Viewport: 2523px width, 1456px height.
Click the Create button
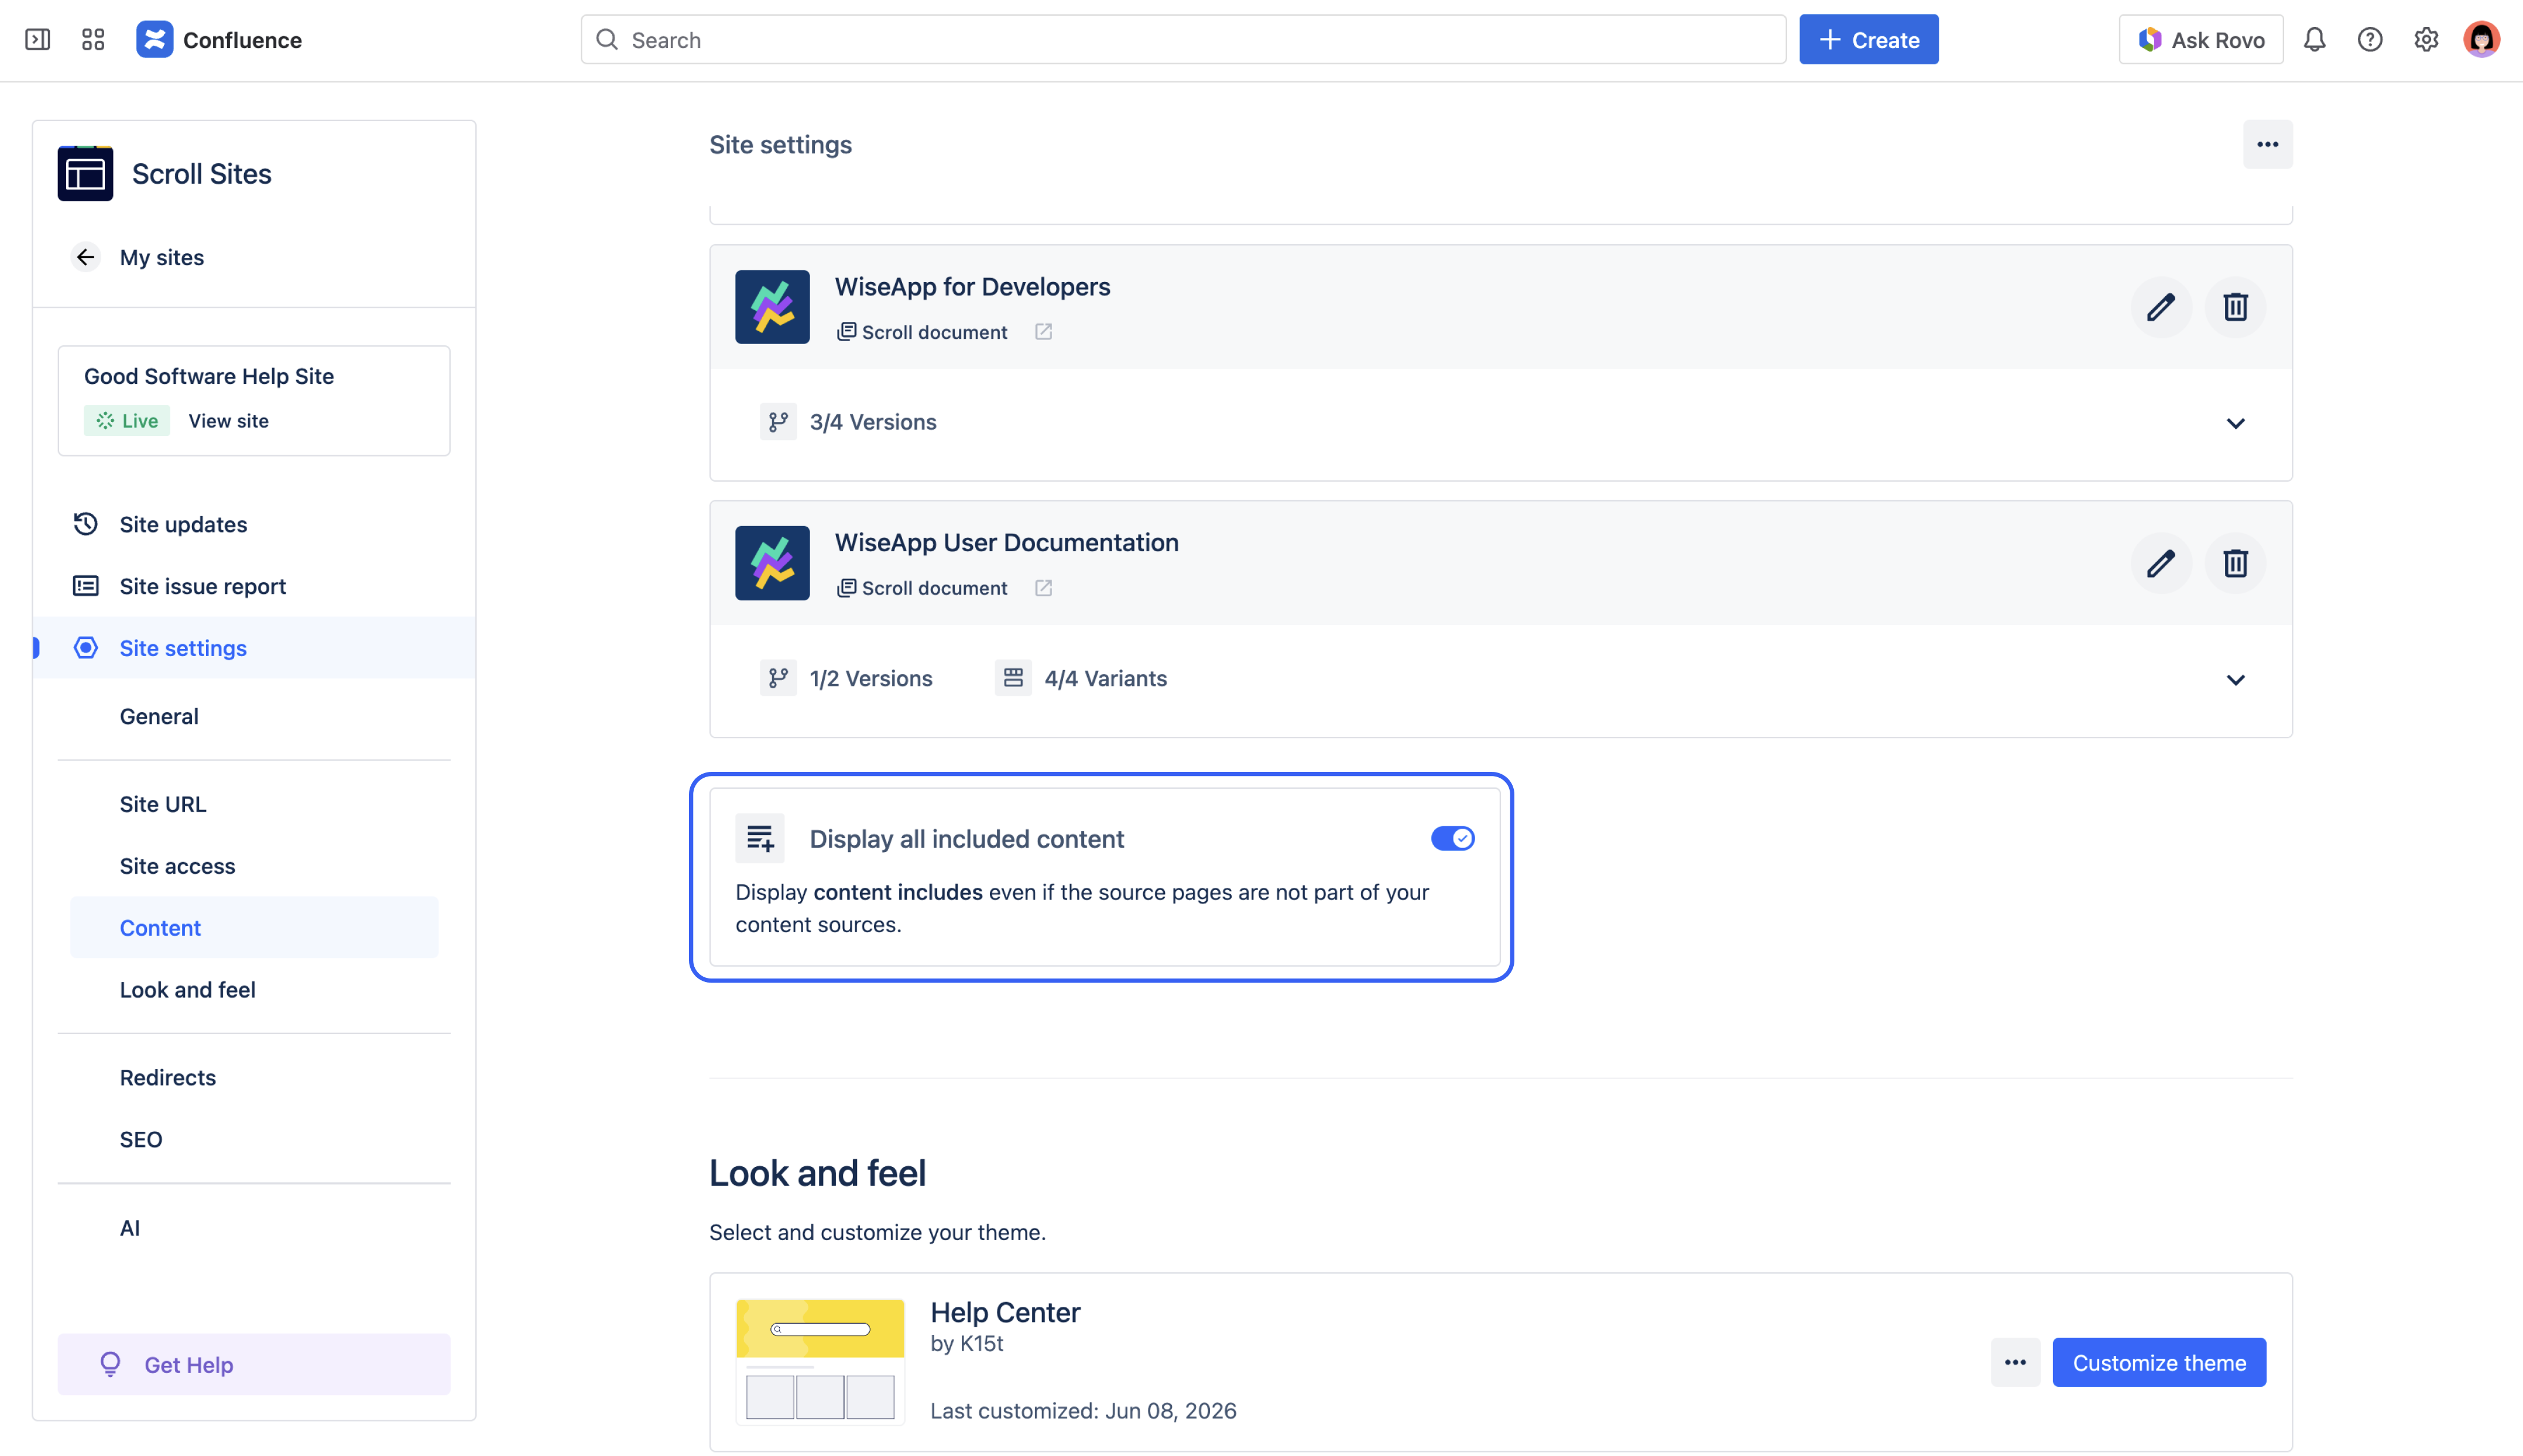(1868, 40)
